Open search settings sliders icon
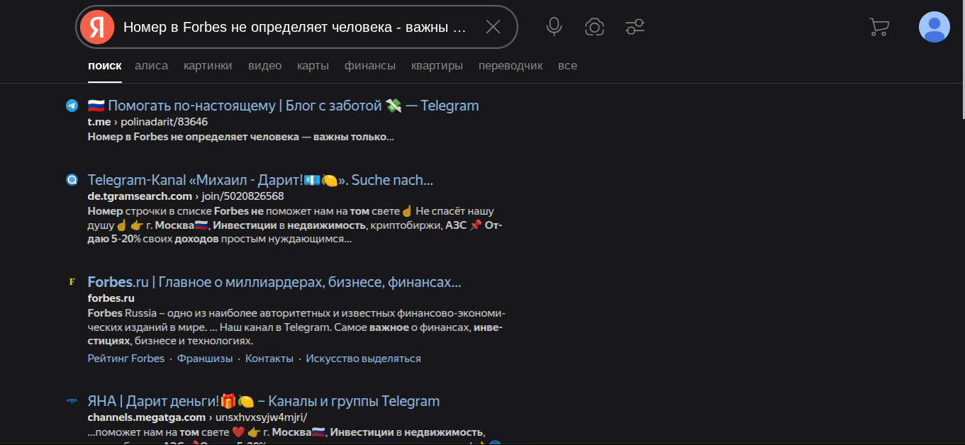Image resolution: width=965 pixels, height=445 pixels. point(635,27)
